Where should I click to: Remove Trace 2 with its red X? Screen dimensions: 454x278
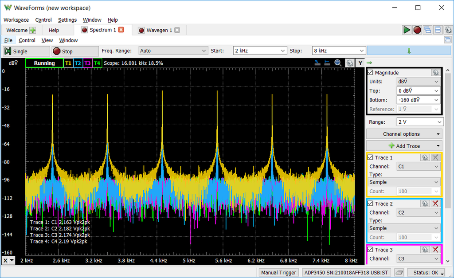435,204
